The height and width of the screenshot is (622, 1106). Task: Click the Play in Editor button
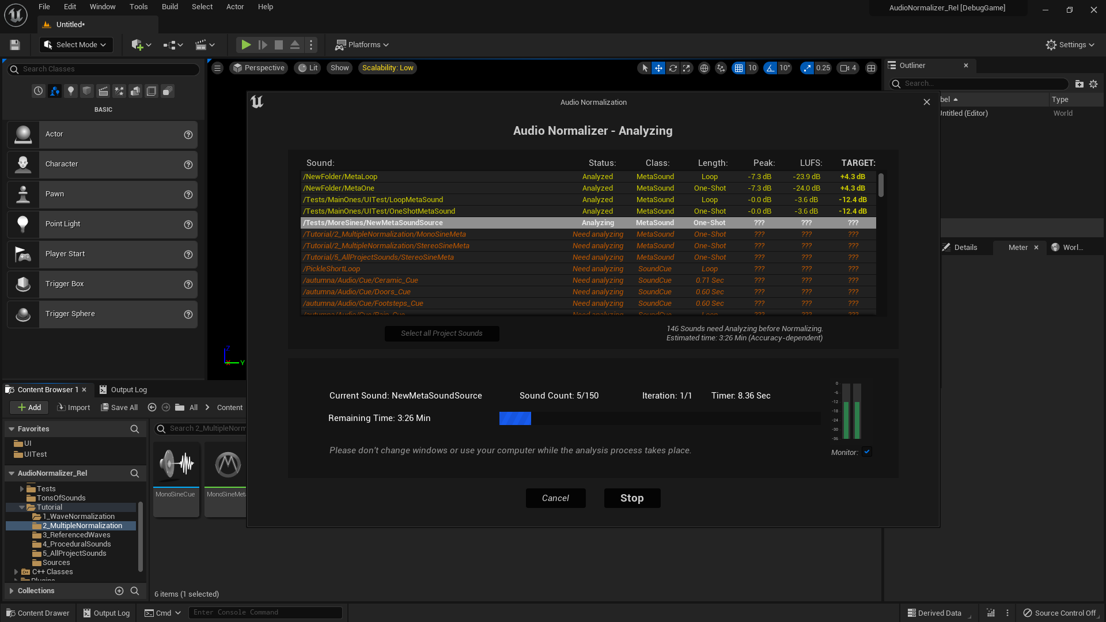click(246, 45)
